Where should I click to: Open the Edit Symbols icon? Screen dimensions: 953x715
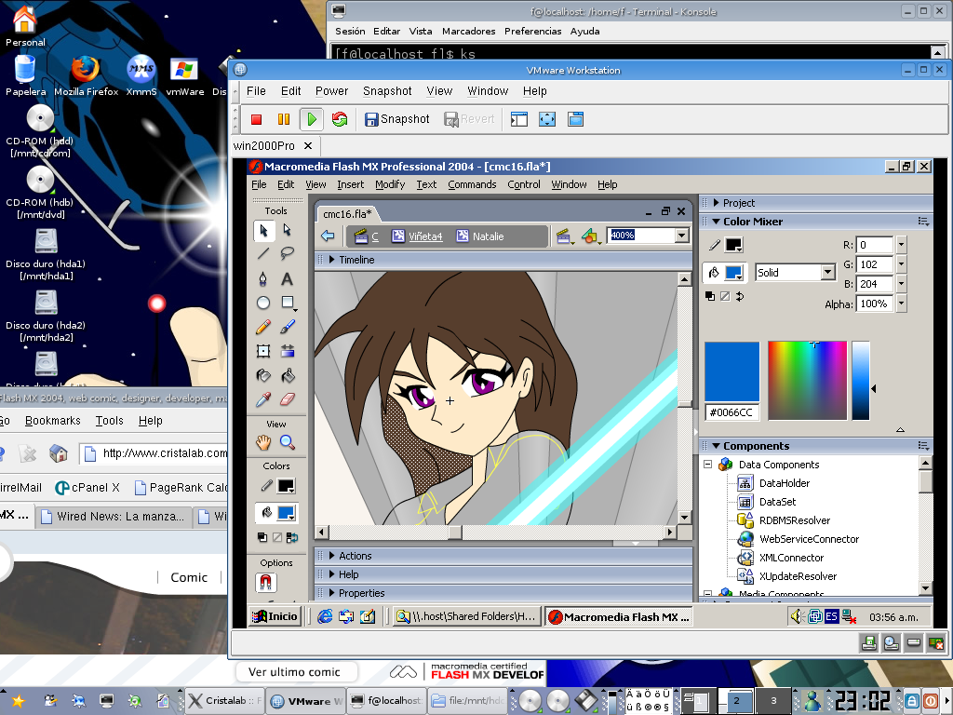589,236
